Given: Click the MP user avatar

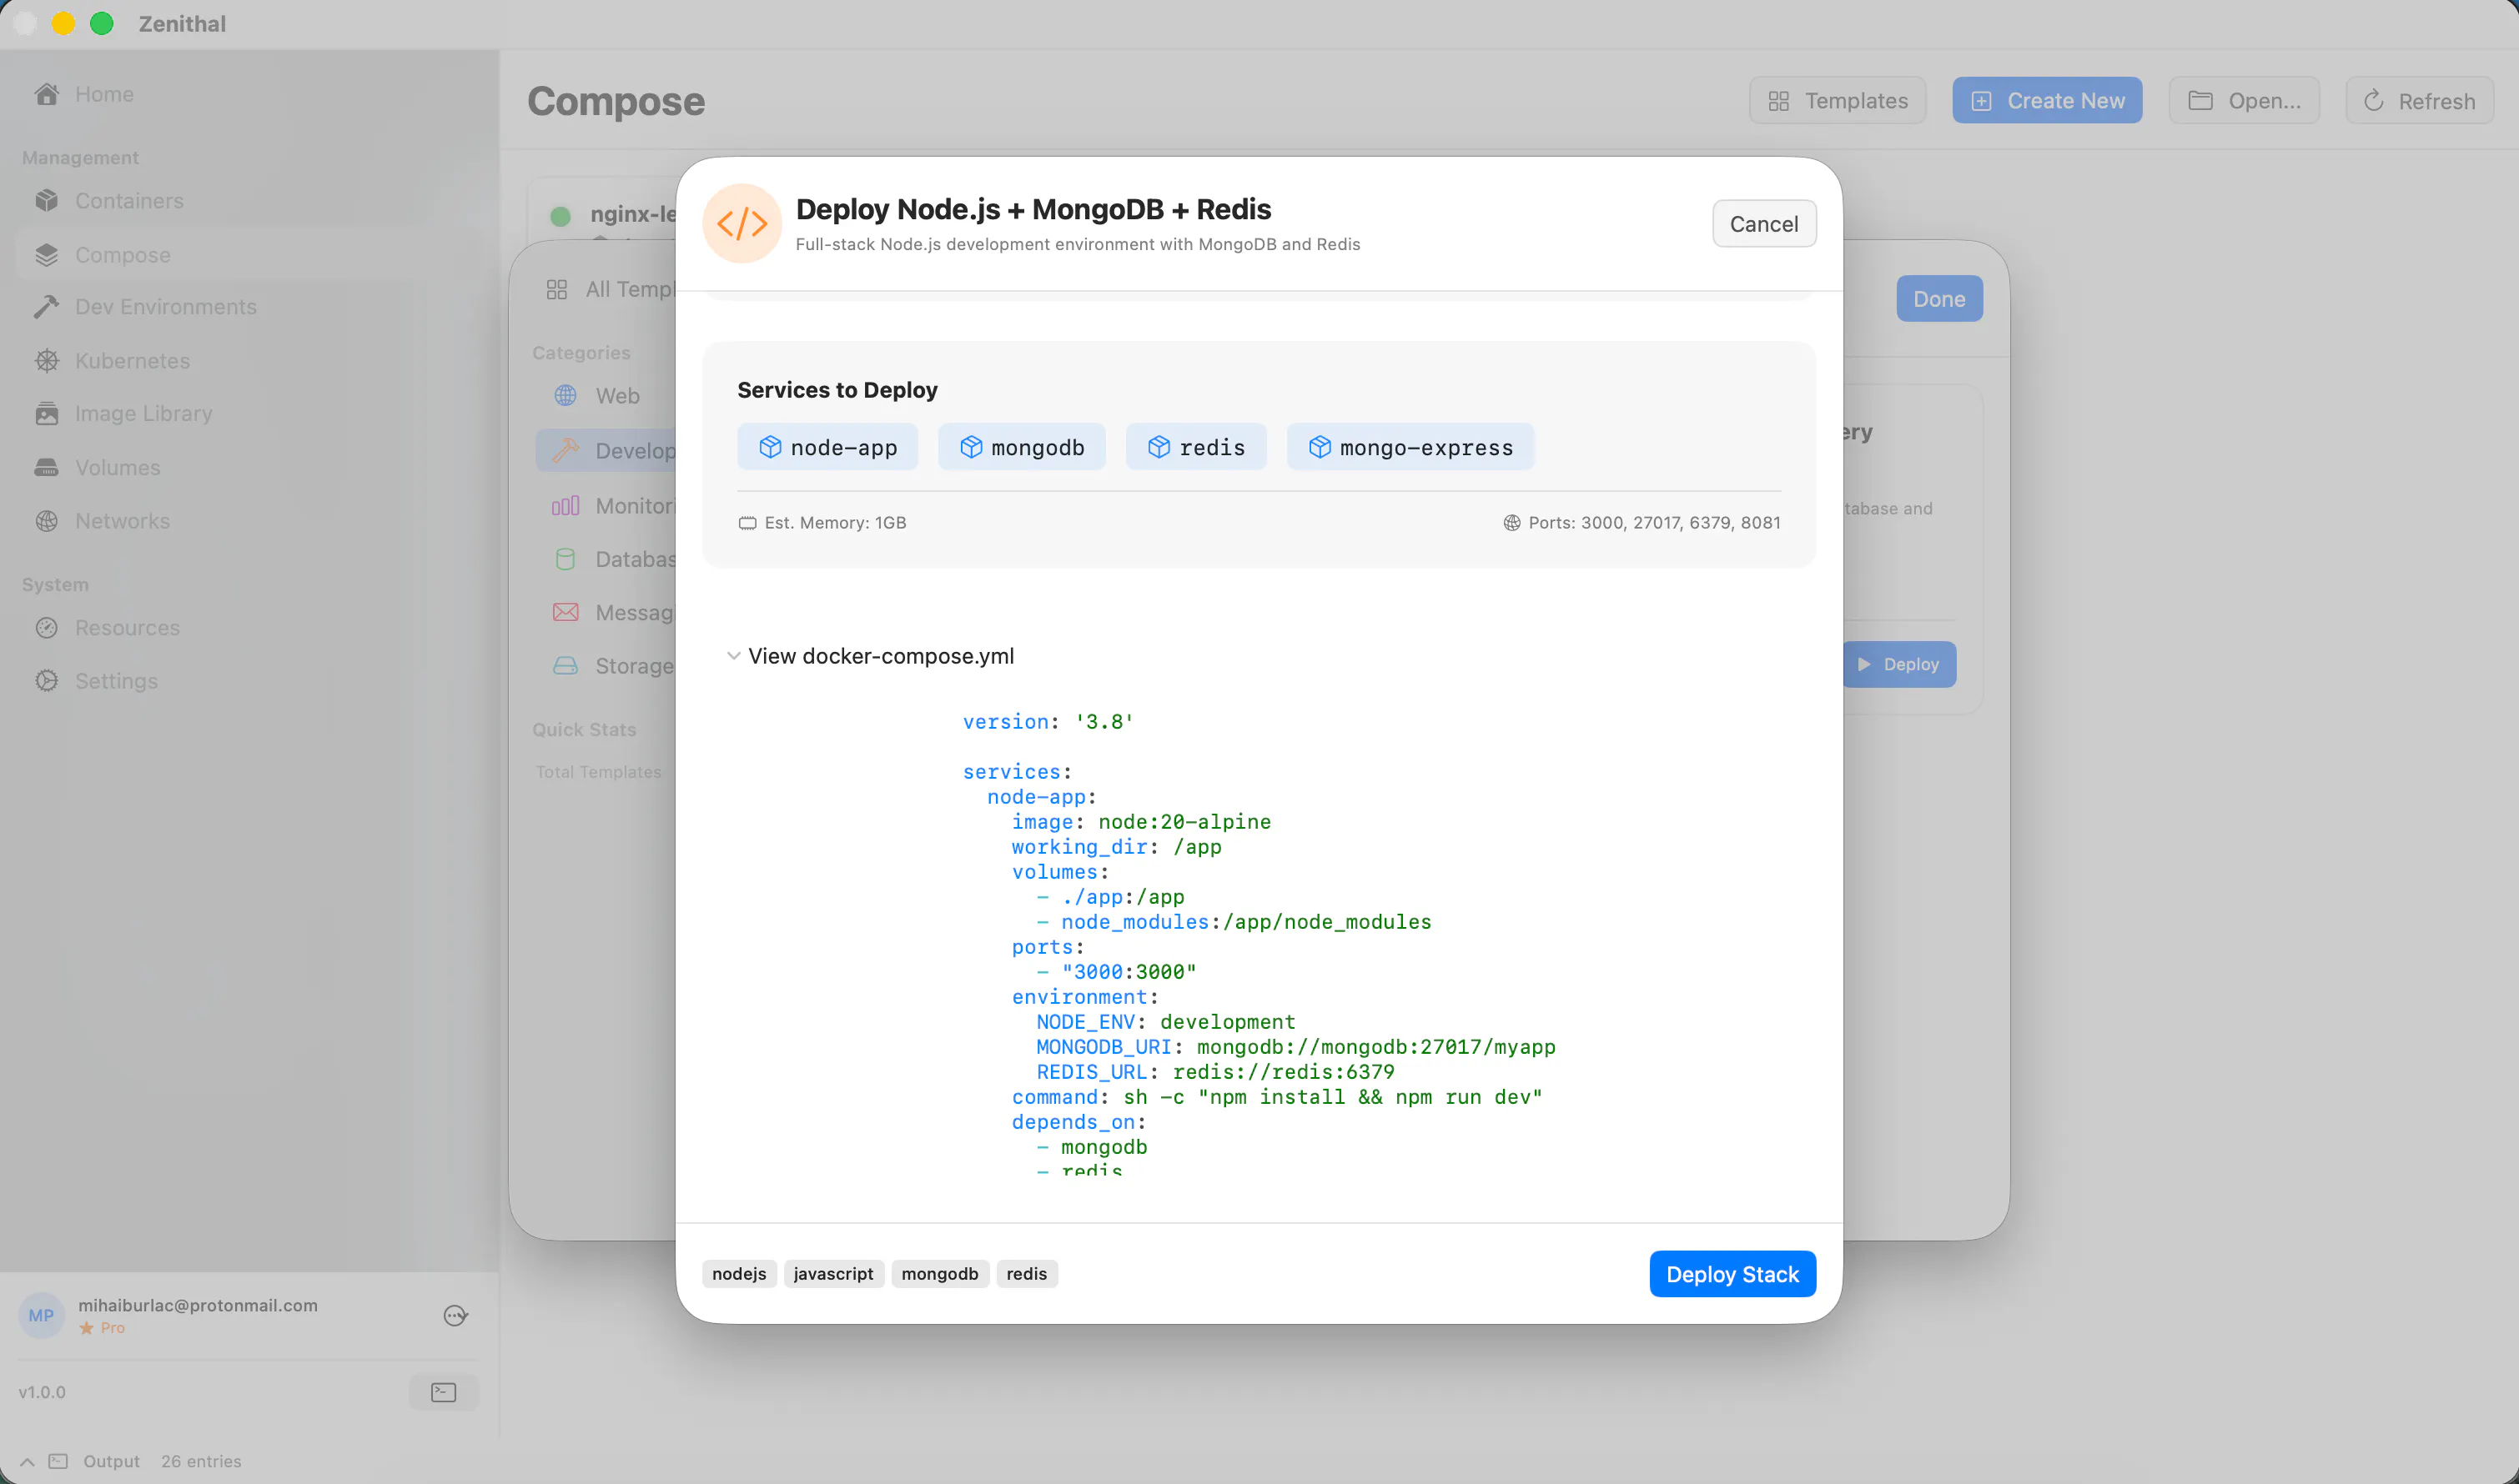Looking at the screenshot, I should point(41,1316).
